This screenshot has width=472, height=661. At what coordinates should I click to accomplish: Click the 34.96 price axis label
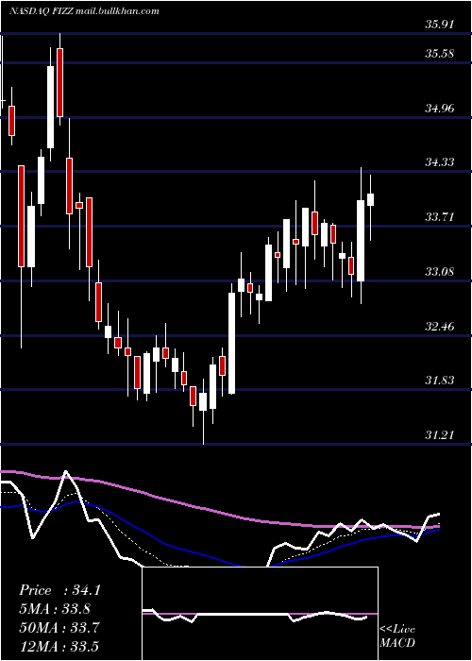440,109
